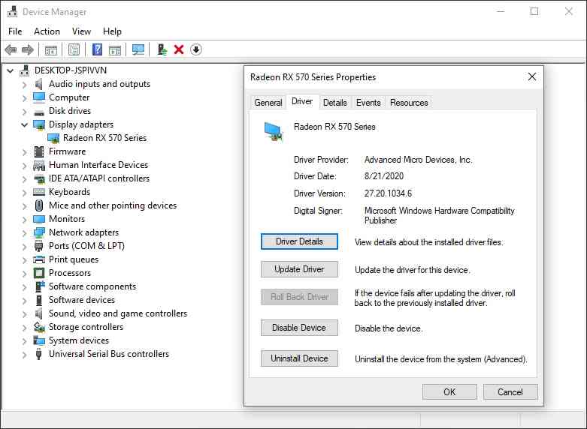The height and width of the screenshot is (429, 587).
Task: Expand Sound, video and game controllers
Action: [x=24, y=313]
